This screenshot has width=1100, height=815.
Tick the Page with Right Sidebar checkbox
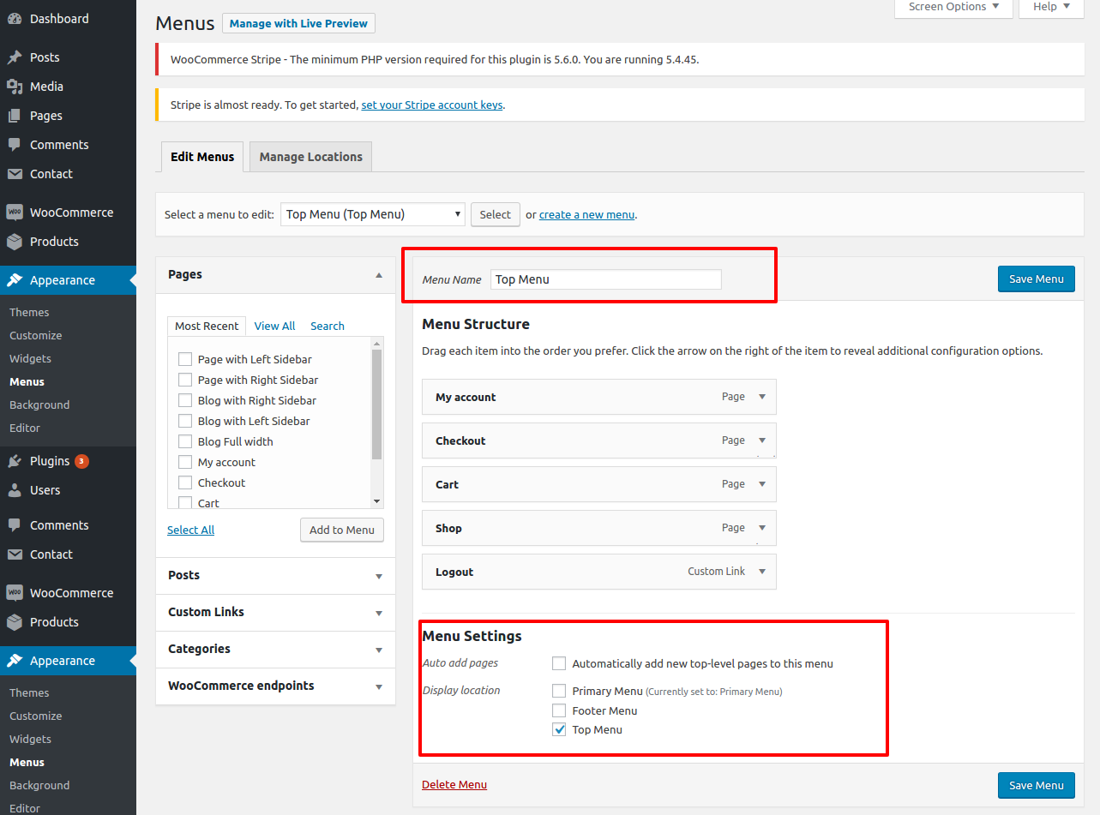185,380
